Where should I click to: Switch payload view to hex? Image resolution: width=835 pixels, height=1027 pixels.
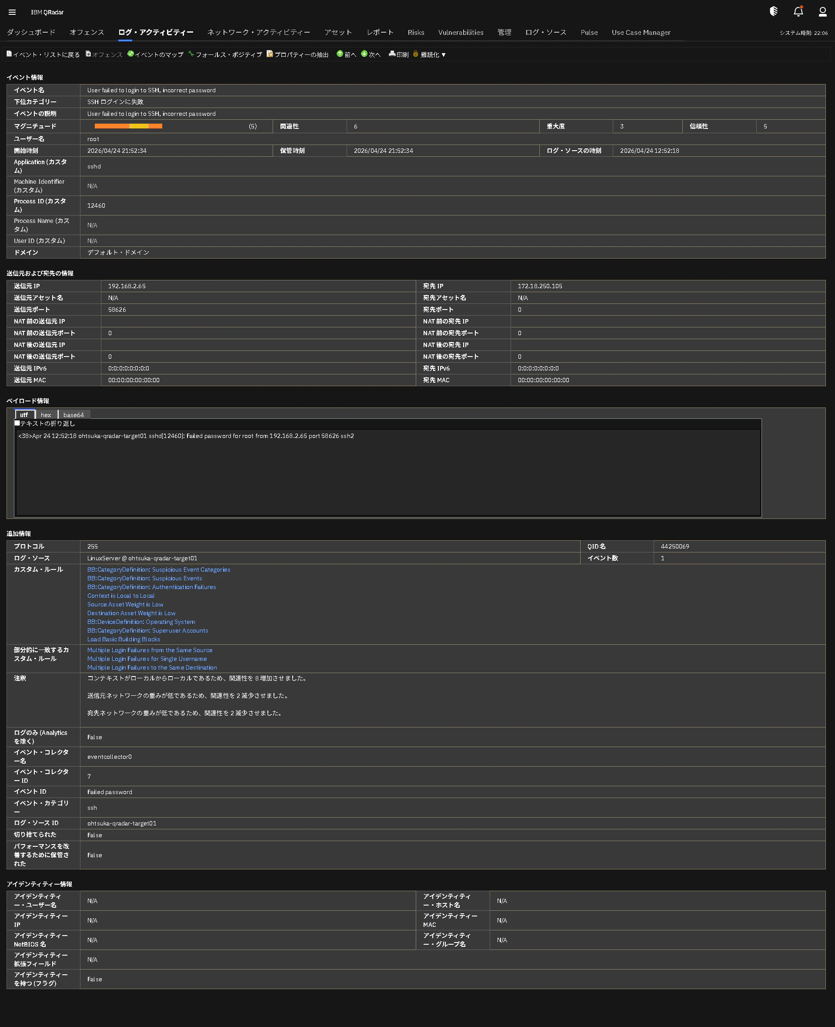46,414
